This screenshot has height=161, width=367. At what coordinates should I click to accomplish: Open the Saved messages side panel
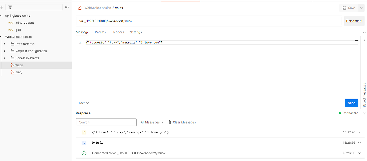tap(364, 95)
